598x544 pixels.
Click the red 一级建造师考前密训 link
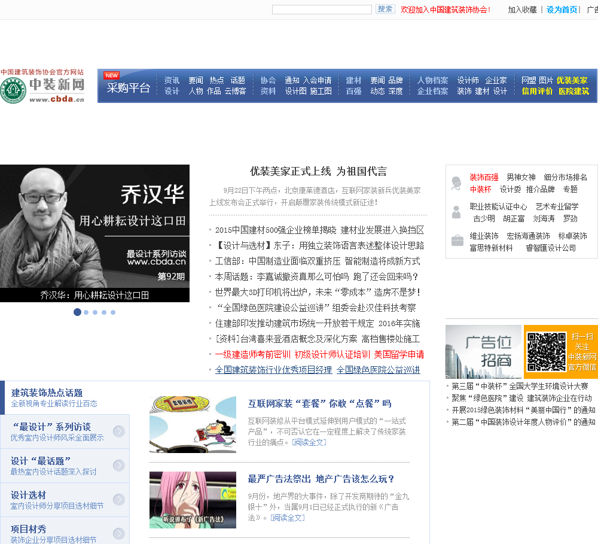point(253,355)
